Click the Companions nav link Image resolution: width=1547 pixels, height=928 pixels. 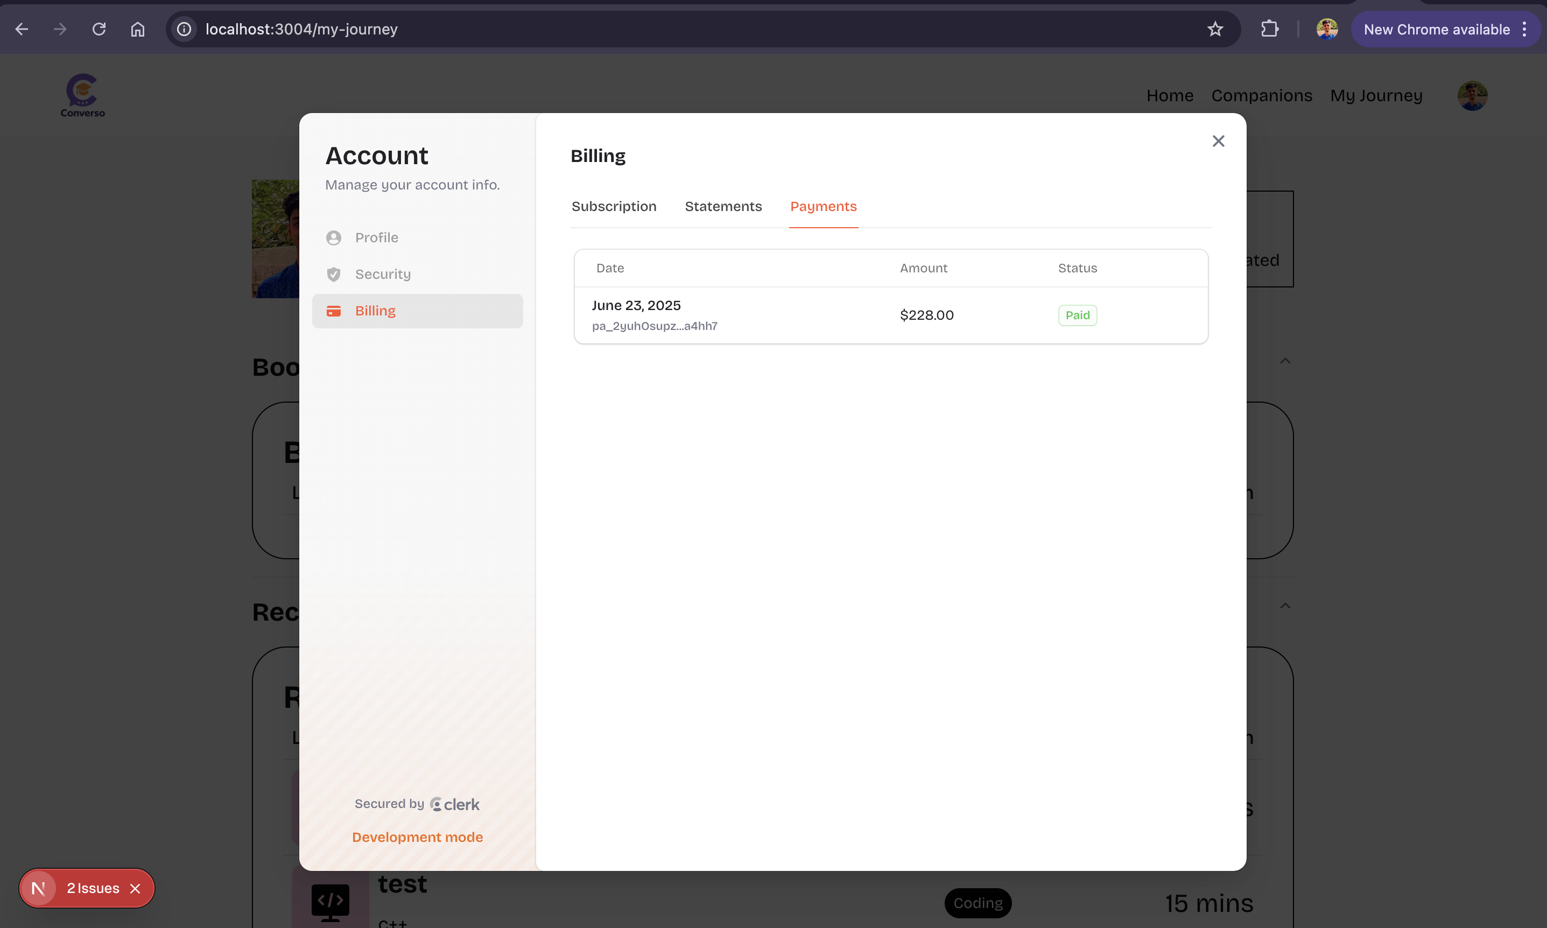pyautogui.click(x=1261, y=96)
